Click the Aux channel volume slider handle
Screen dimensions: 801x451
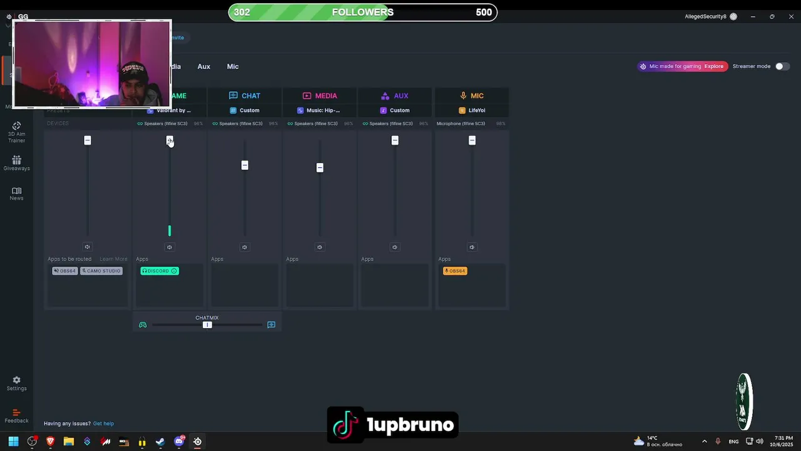tap(395, 140)
